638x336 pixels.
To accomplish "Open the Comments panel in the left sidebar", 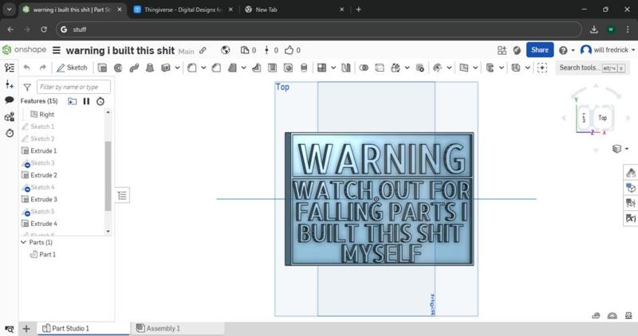I will 10,100.
